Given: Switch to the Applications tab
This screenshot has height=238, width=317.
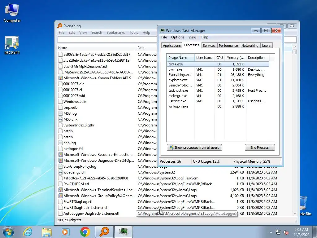Looking at the screenshot, I should pyautogui.click(x=172, y=46).
